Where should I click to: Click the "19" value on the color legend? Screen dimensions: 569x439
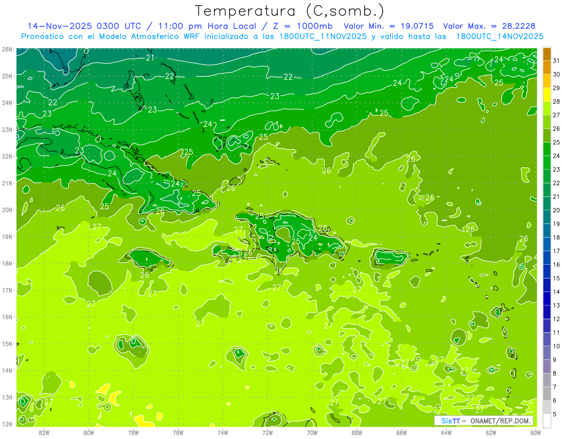(557, 224)
